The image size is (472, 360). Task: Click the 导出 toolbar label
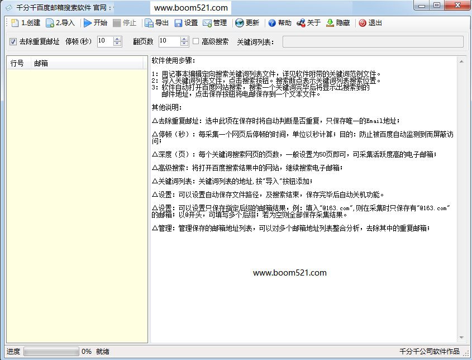pos(161,23)
